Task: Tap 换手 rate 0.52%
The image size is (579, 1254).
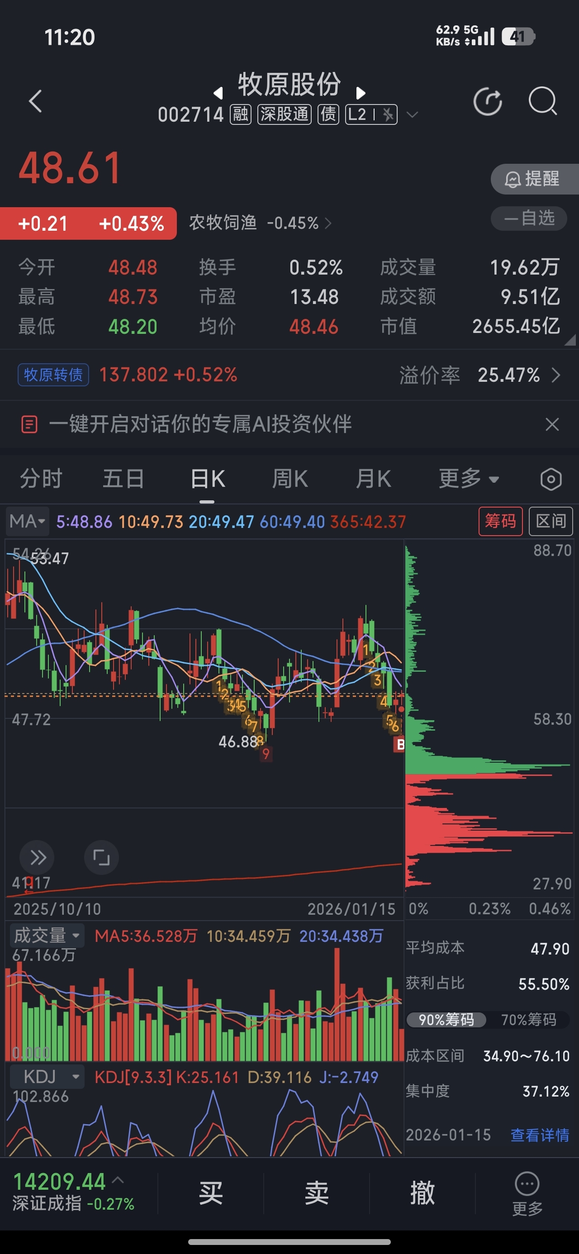Action: pyautogui.click(x=316, y=267)
